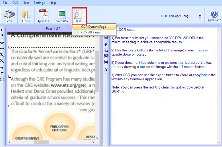
Task: Click the top-left selection box handle
Action: click(10, 47)
